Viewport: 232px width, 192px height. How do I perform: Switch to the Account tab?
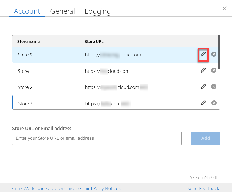click(27, 11)
